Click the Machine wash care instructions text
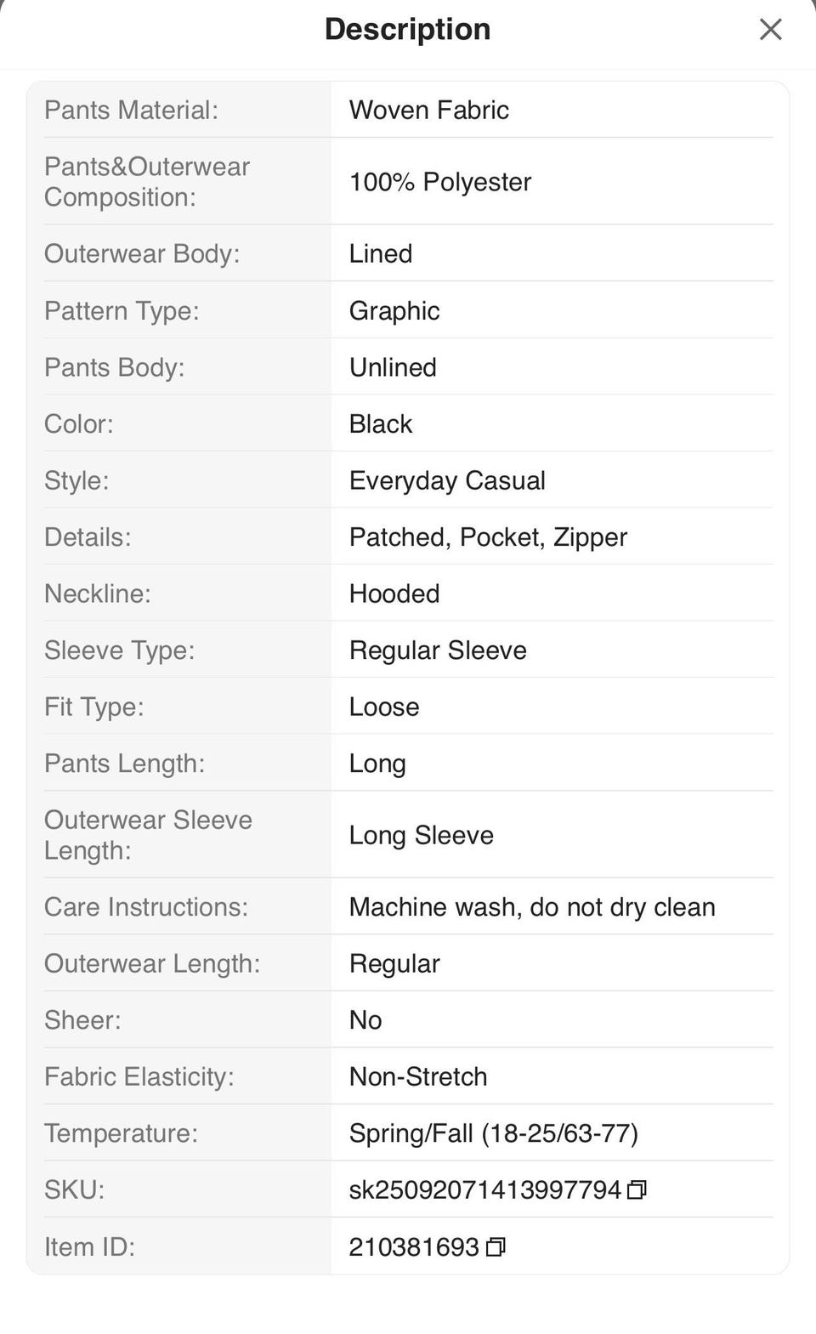Screen dimensions: 816x1334 click(x=532, y=907)
